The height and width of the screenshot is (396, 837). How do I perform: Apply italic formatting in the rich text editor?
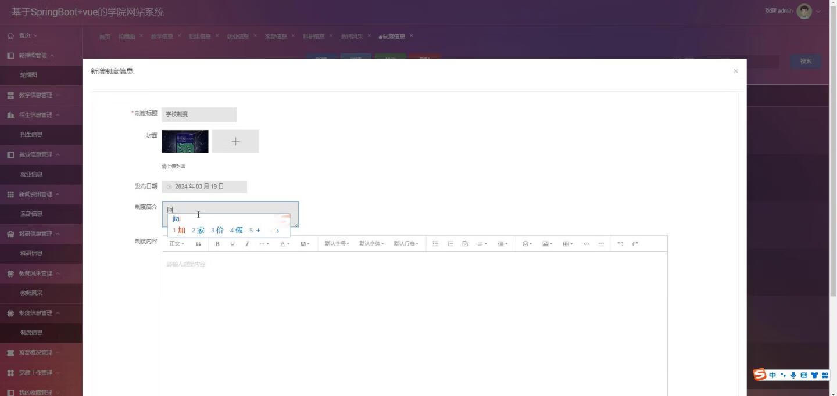point(247,244)
